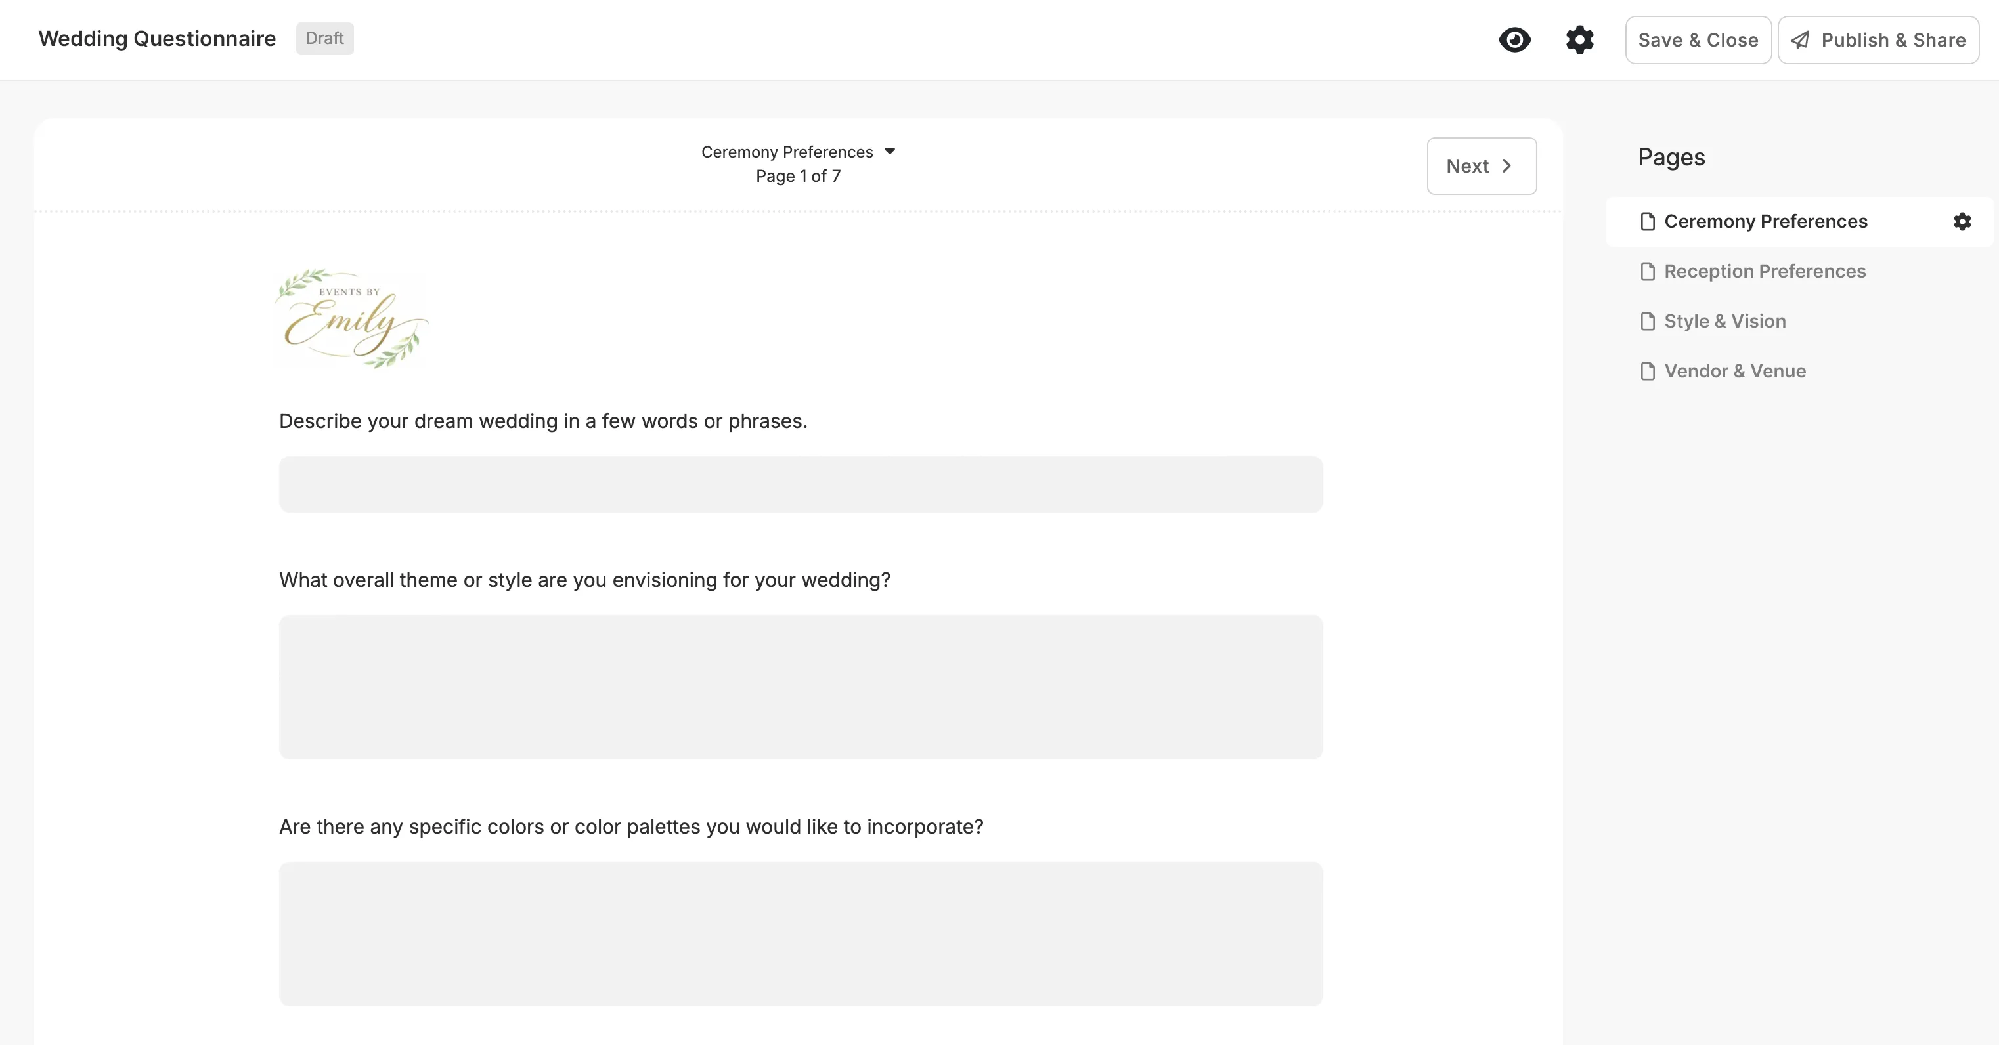The height and width of the screenshot is (1045, 1999).
Task: Open Ceremony Preferences page settings gear
Action: 1962,222
